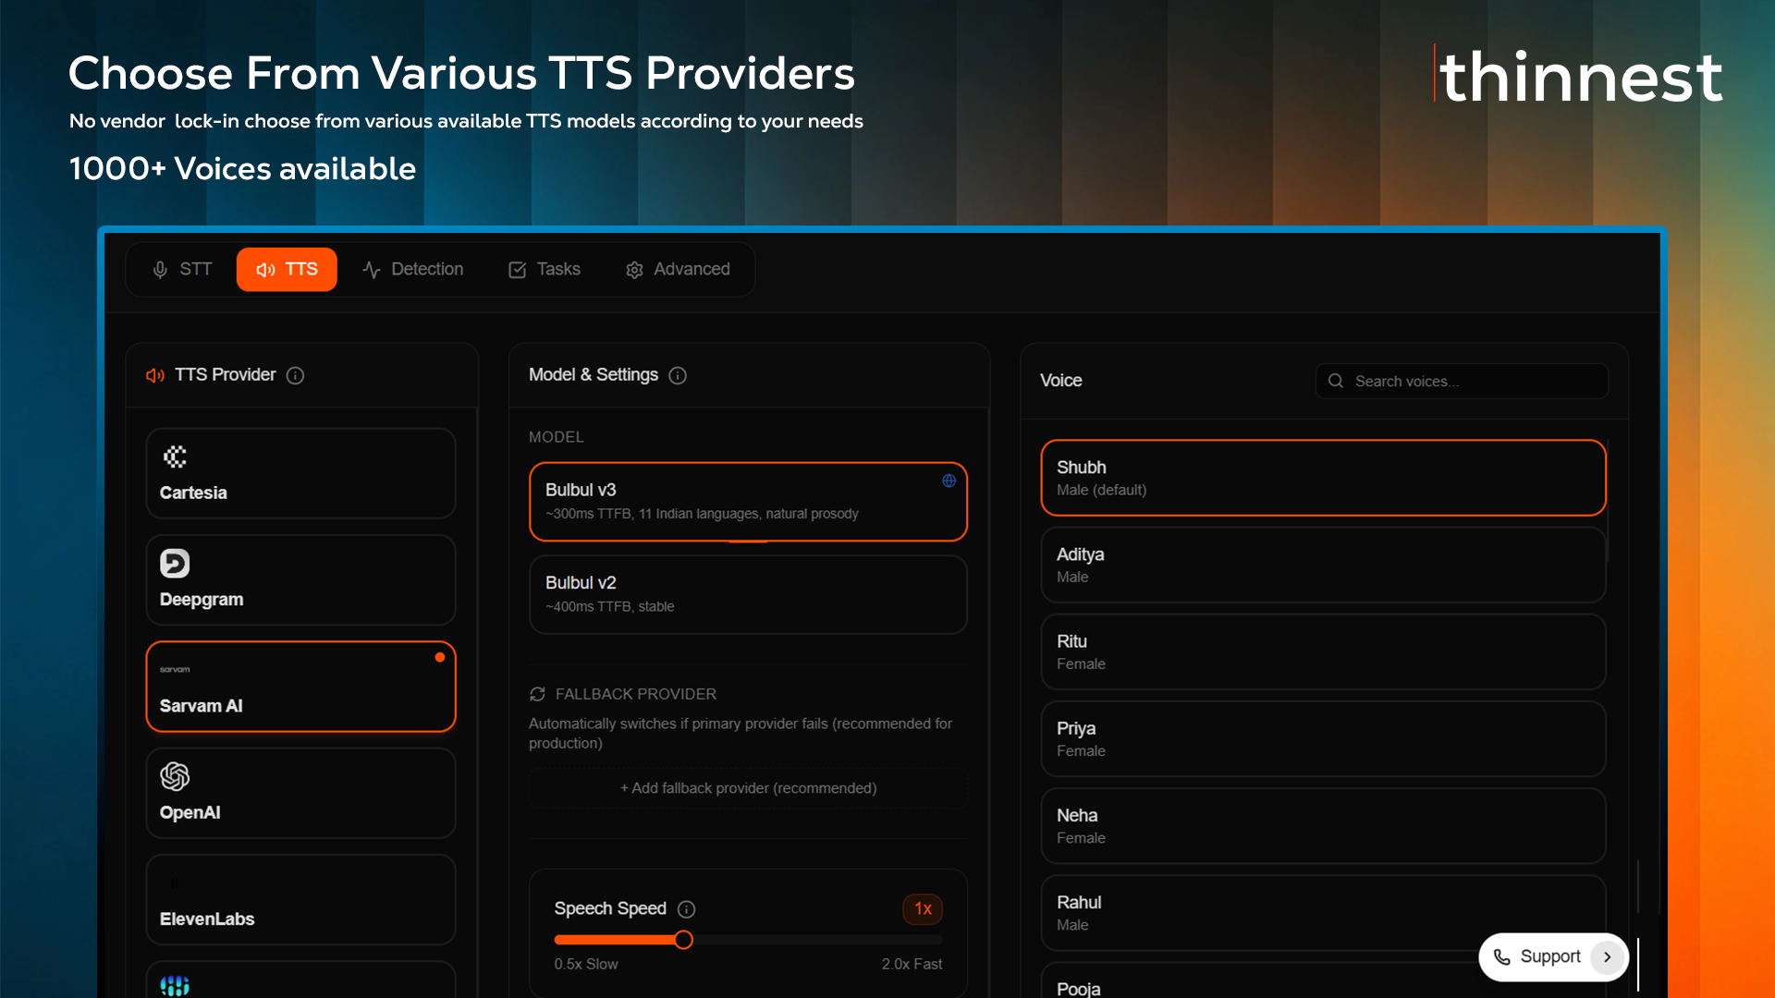1775x998 pixels.
Task: Click the Cartesia logo icon
Action: point(175,456)
